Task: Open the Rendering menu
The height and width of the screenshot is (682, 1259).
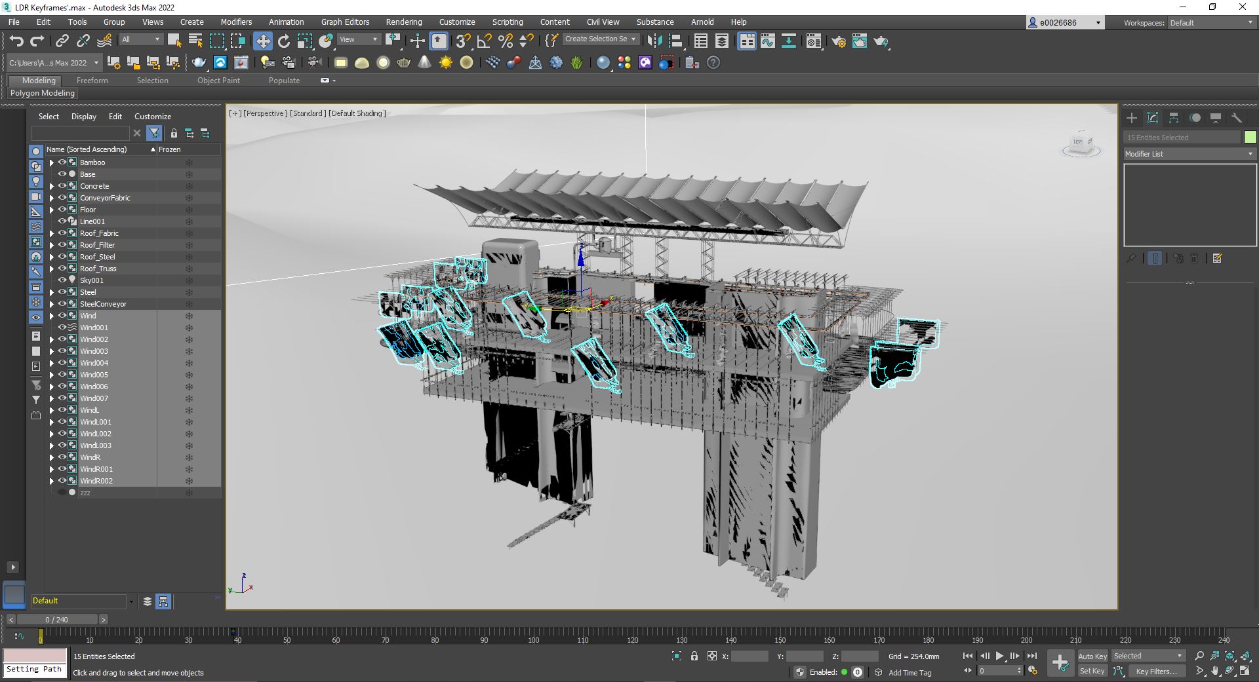Action: pyautogui.click(x=403, y=22)
